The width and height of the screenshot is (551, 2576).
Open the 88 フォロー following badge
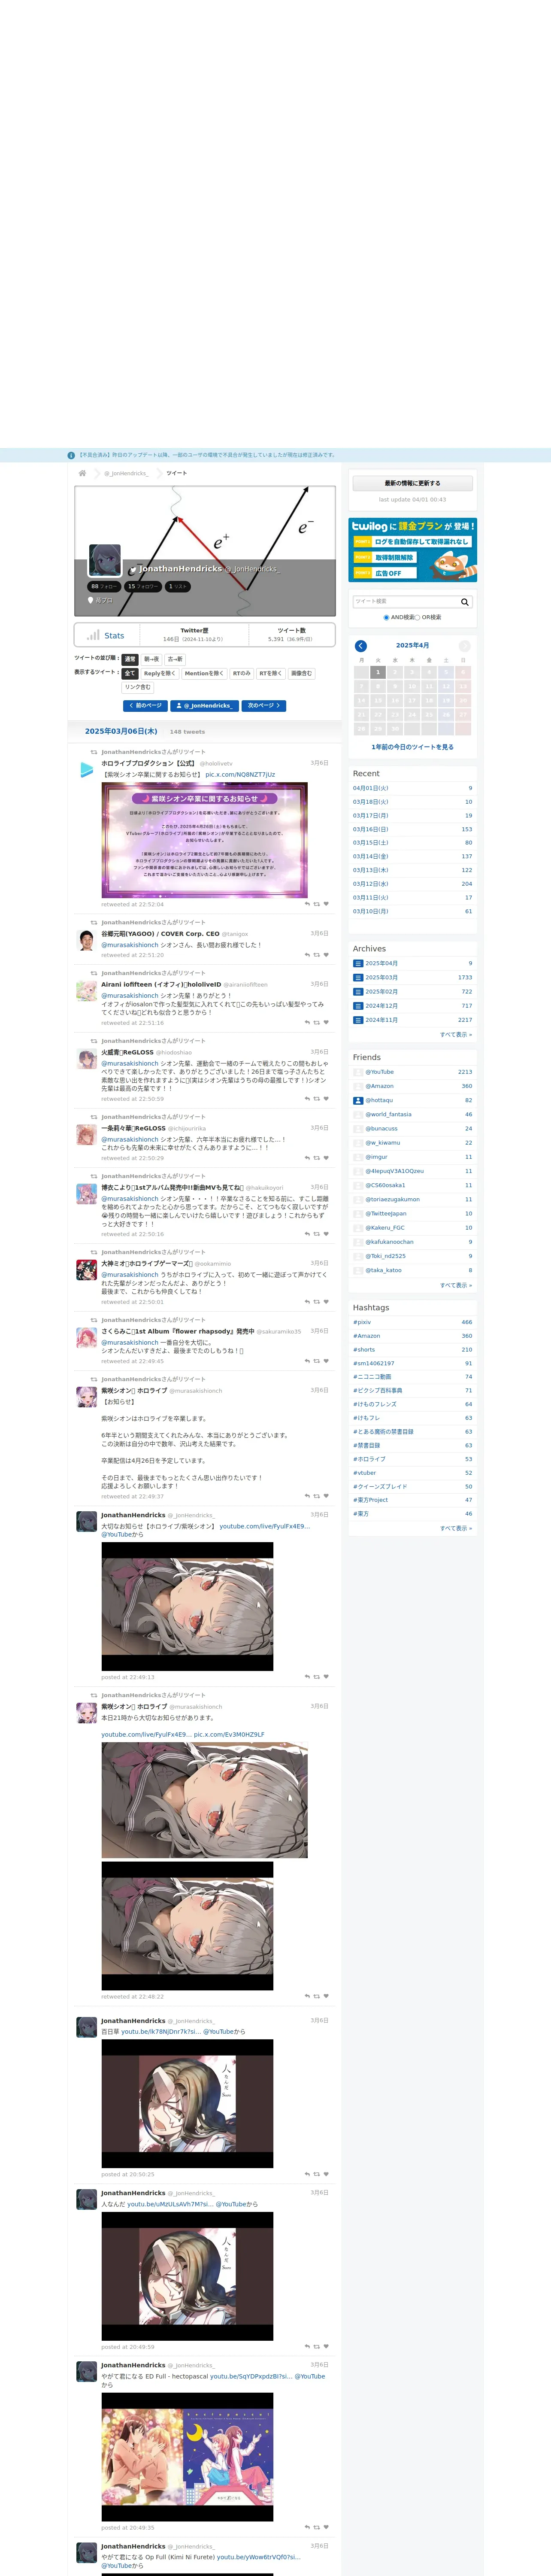[x=104, y=587]
